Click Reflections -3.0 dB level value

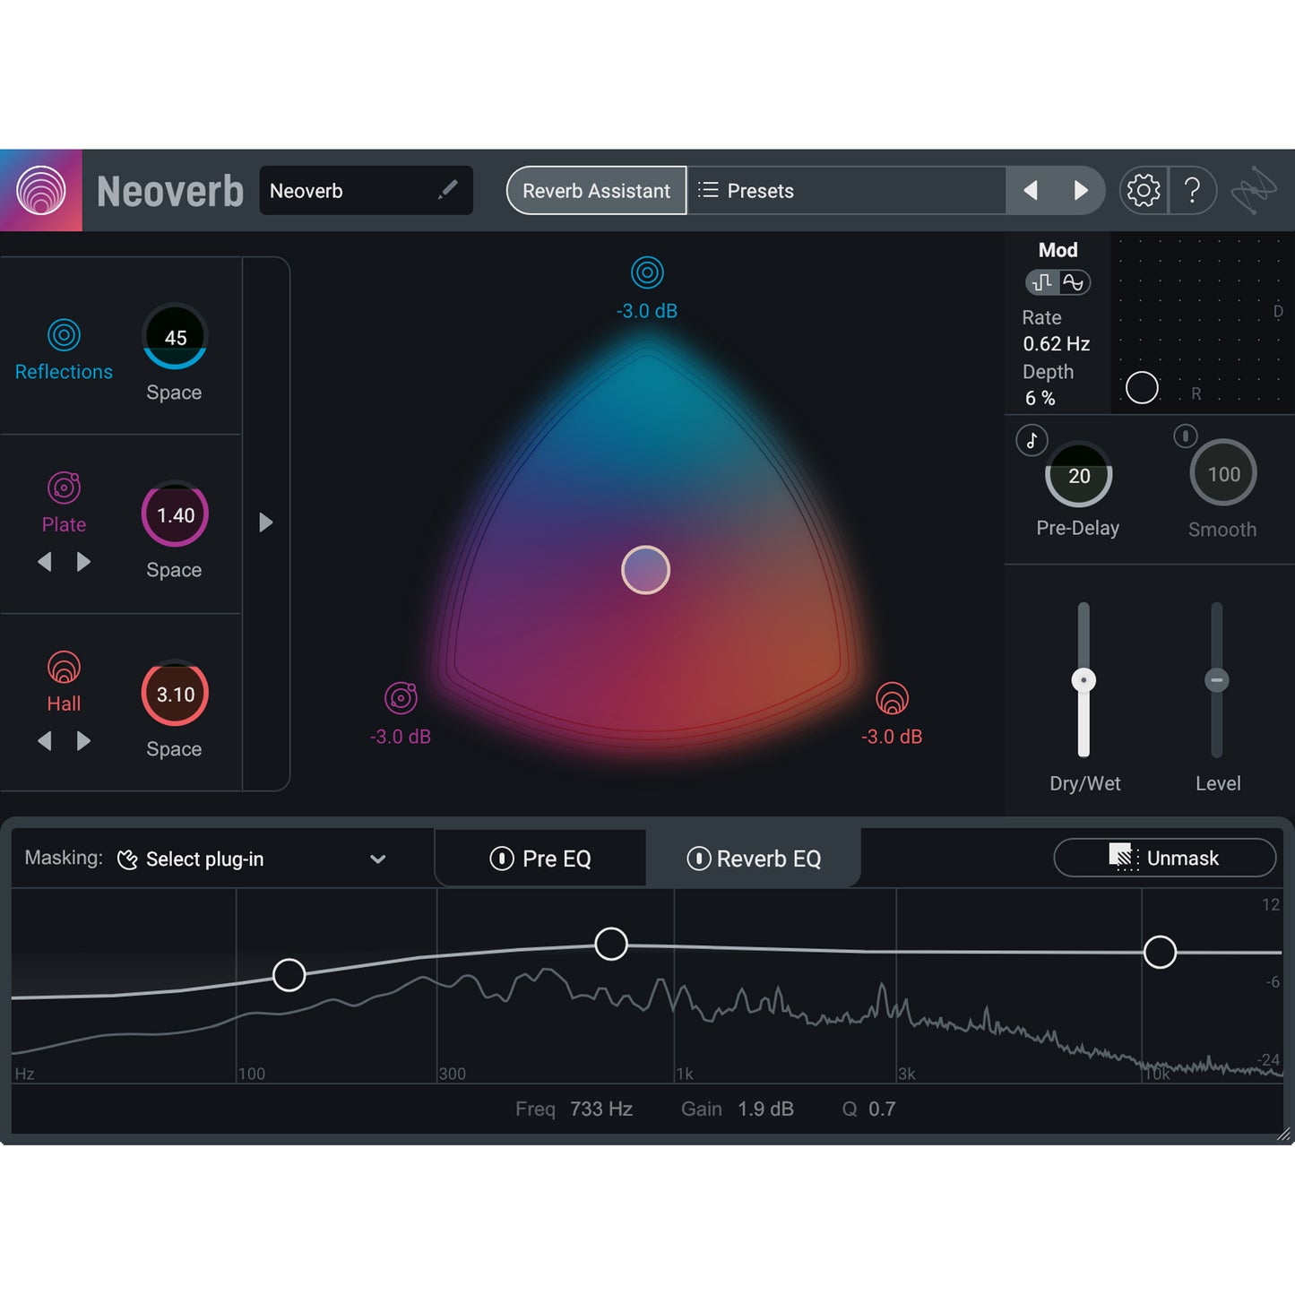point(647,311)
